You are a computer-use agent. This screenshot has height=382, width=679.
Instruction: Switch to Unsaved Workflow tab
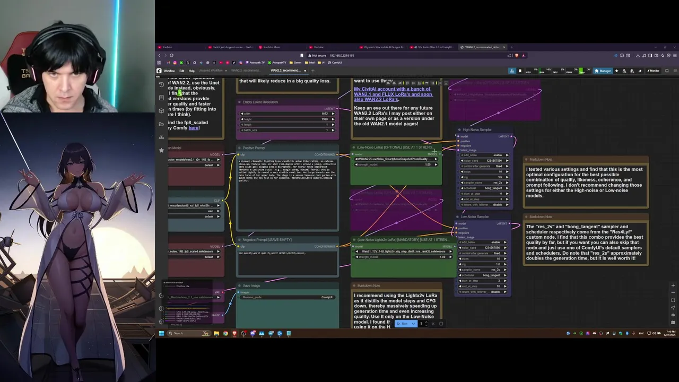click(211, 71)
